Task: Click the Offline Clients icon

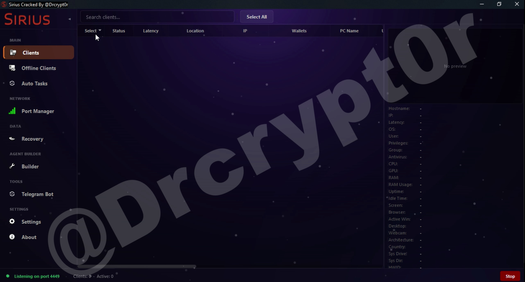Action: (x=12, y=68)
